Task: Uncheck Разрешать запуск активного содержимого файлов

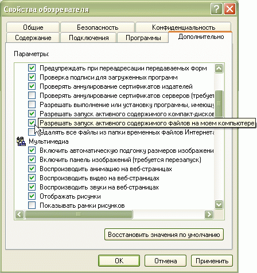Action: tap(32, 123)
